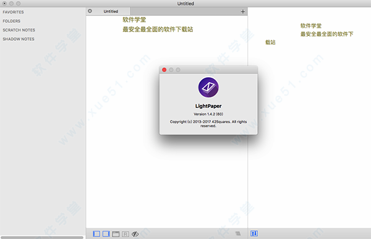Open SCRATCH NOTES section in sidebar
The image size is (371, 239).
[19, 30]
